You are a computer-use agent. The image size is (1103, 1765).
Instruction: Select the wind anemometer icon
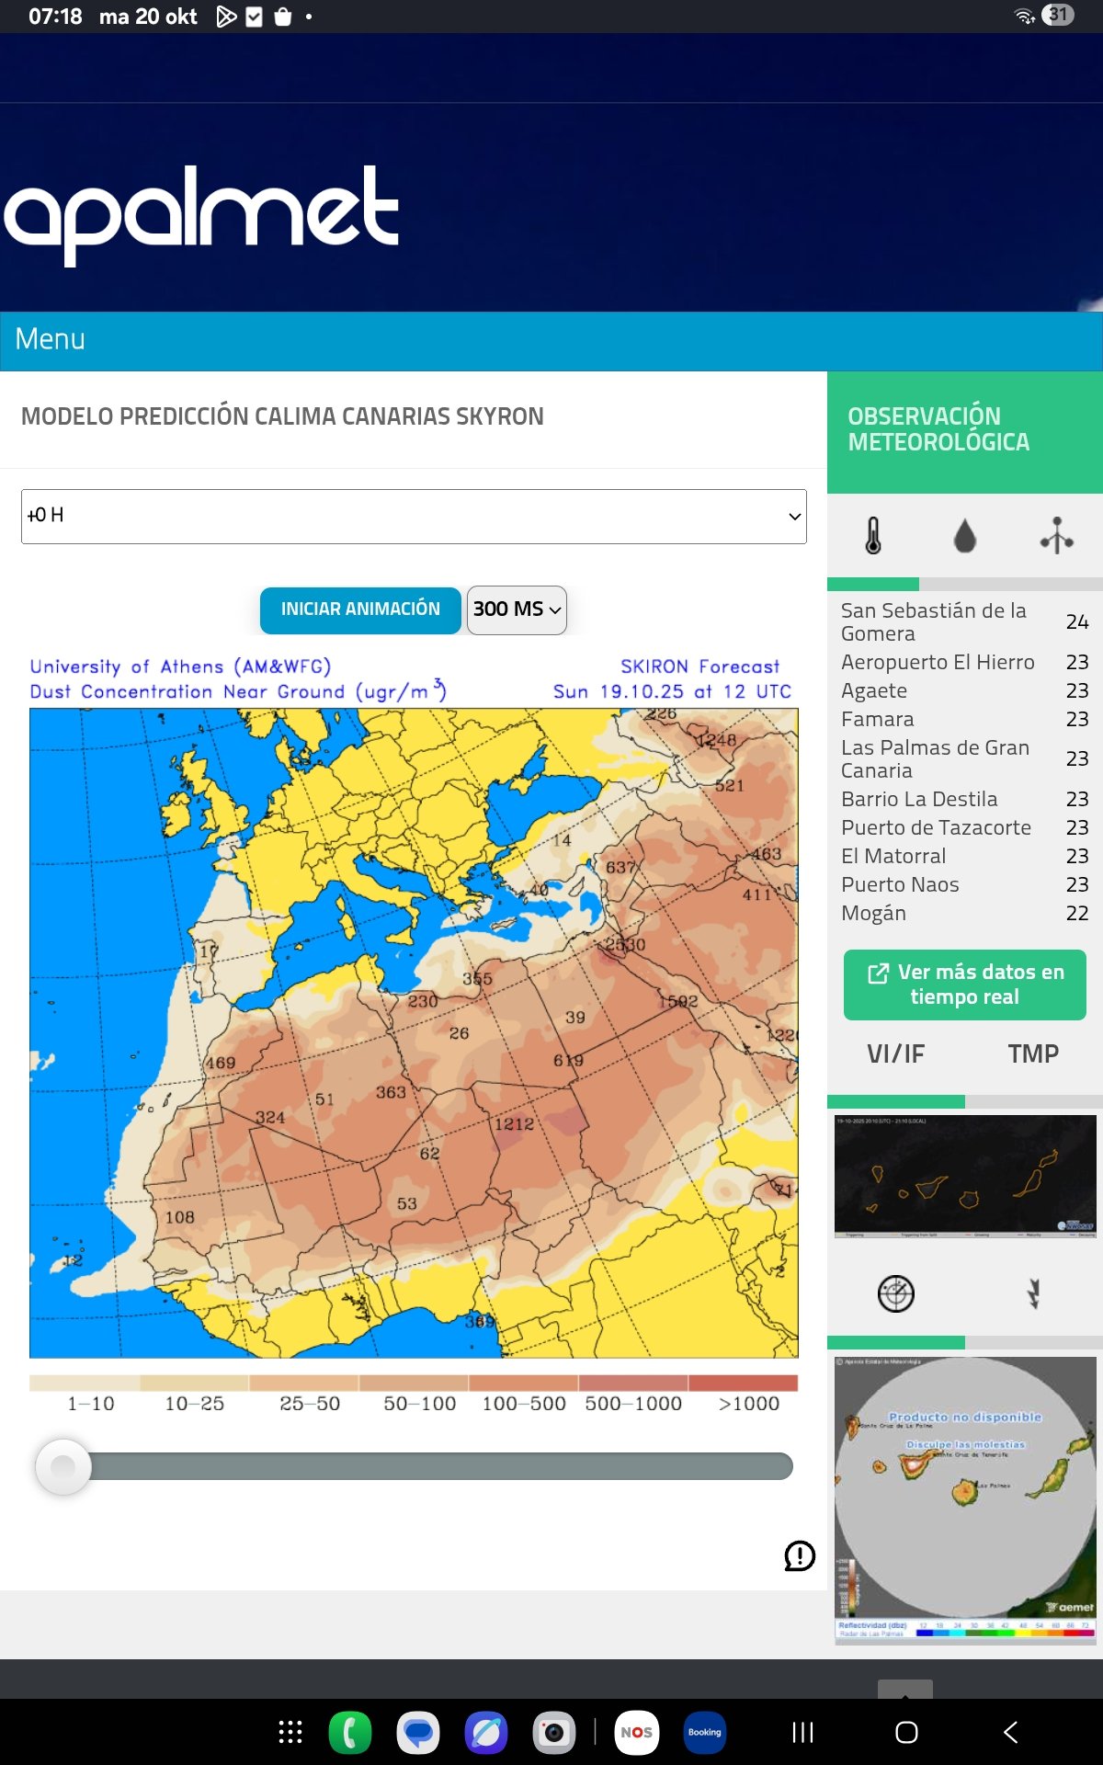(x=1056, y=536)
